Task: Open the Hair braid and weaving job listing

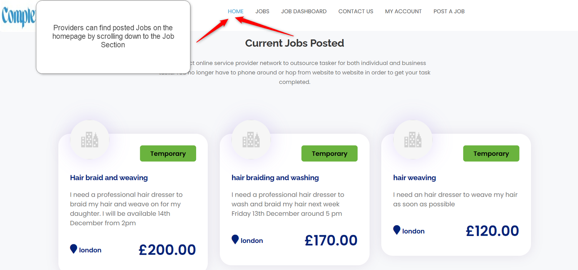Action: tap(109, 177)
